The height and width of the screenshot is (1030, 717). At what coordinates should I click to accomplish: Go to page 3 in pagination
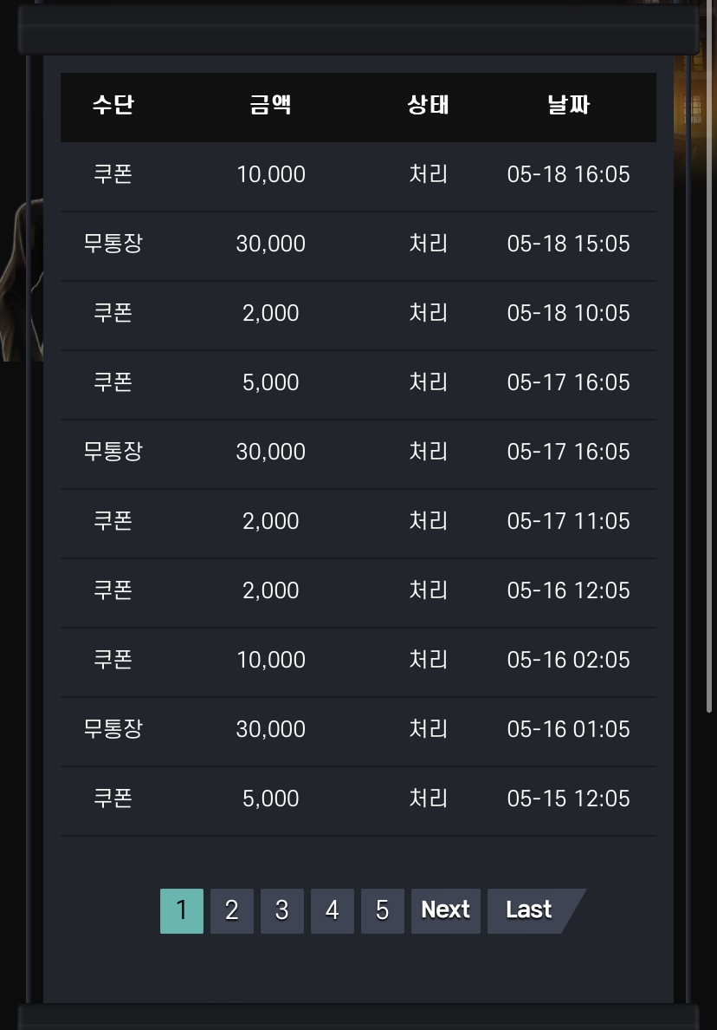(282, 910)
